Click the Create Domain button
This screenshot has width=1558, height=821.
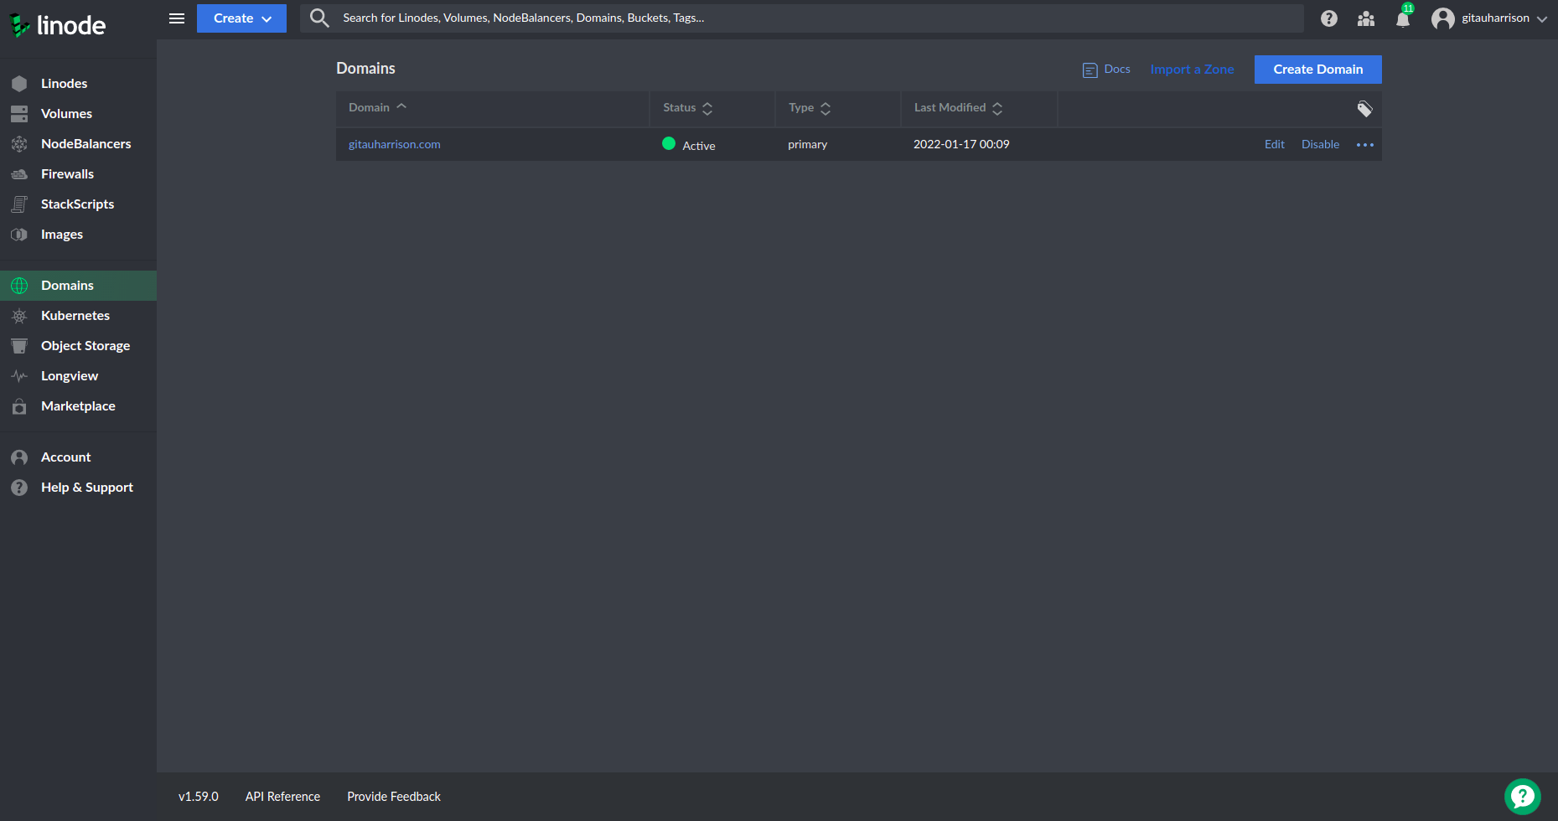1318,70
